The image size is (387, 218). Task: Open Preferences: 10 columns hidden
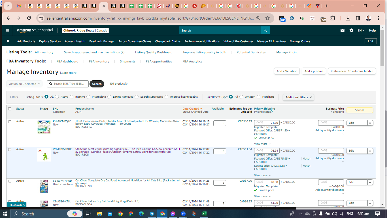[x=352, y=71]
